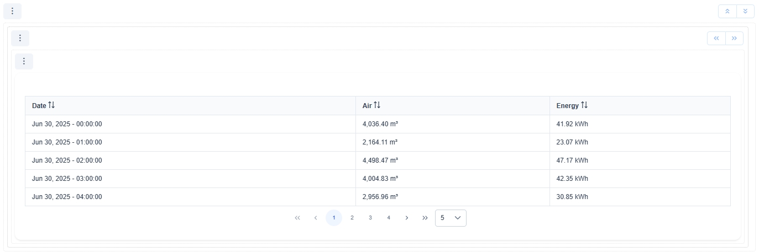Open the innermost three-dot menu above table
Viewport: 759px width, 252px height.
(x=24, y=61)
